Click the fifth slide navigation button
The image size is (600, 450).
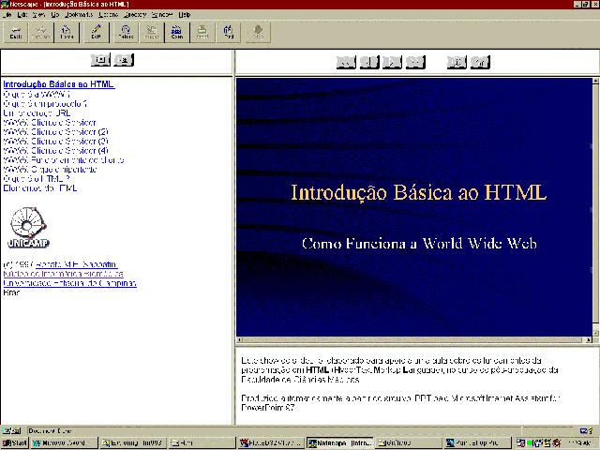(x=457, y=63)
